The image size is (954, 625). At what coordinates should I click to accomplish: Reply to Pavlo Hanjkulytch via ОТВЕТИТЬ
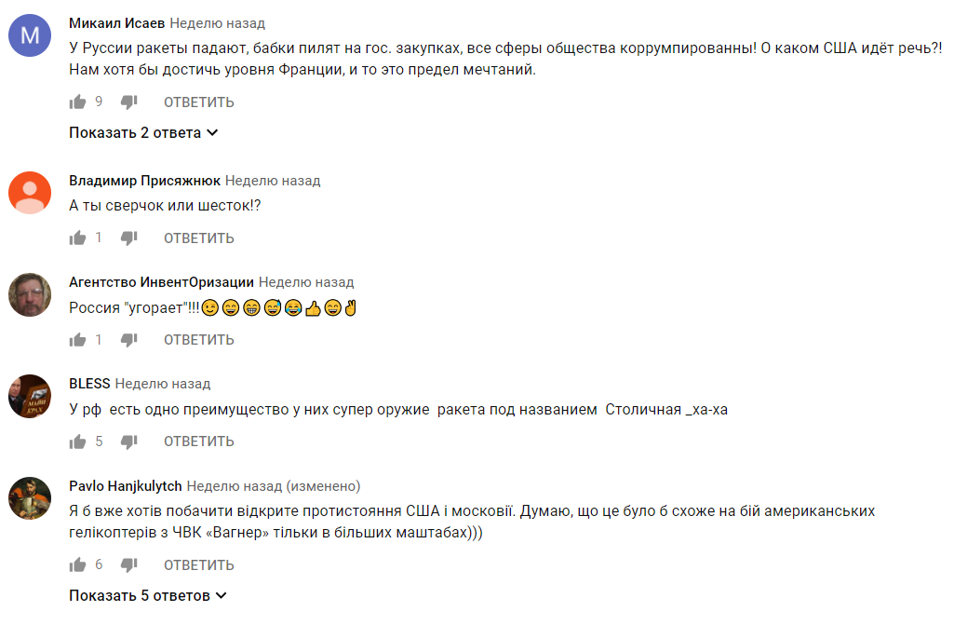199,565
